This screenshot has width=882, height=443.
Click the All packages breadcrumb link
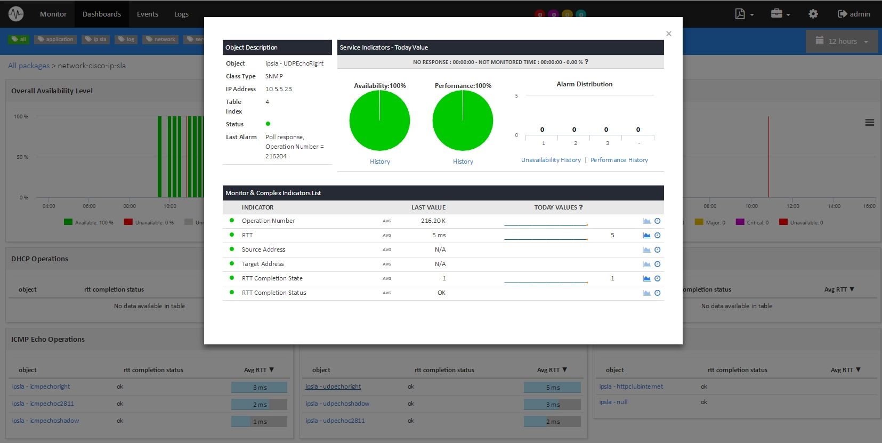pos(29,66)
